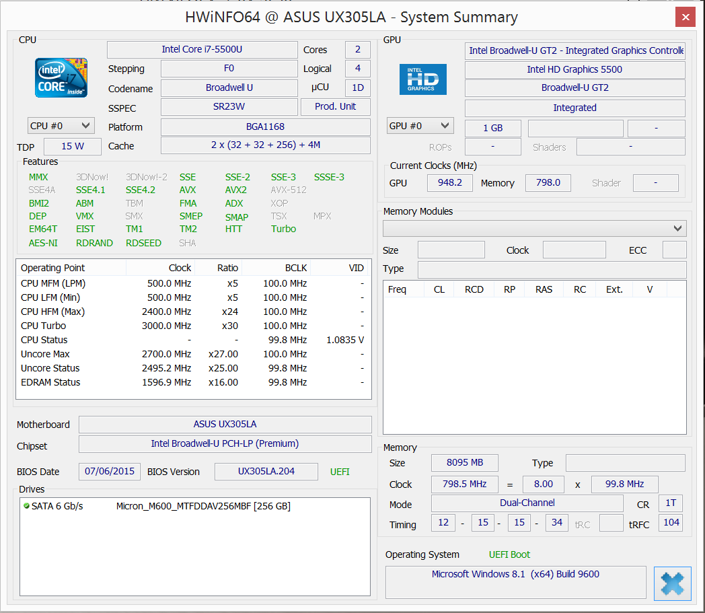705x613 pixels.
Task: Select the CPU Status row
Action: pyautogui.click(x=192, y=340)
